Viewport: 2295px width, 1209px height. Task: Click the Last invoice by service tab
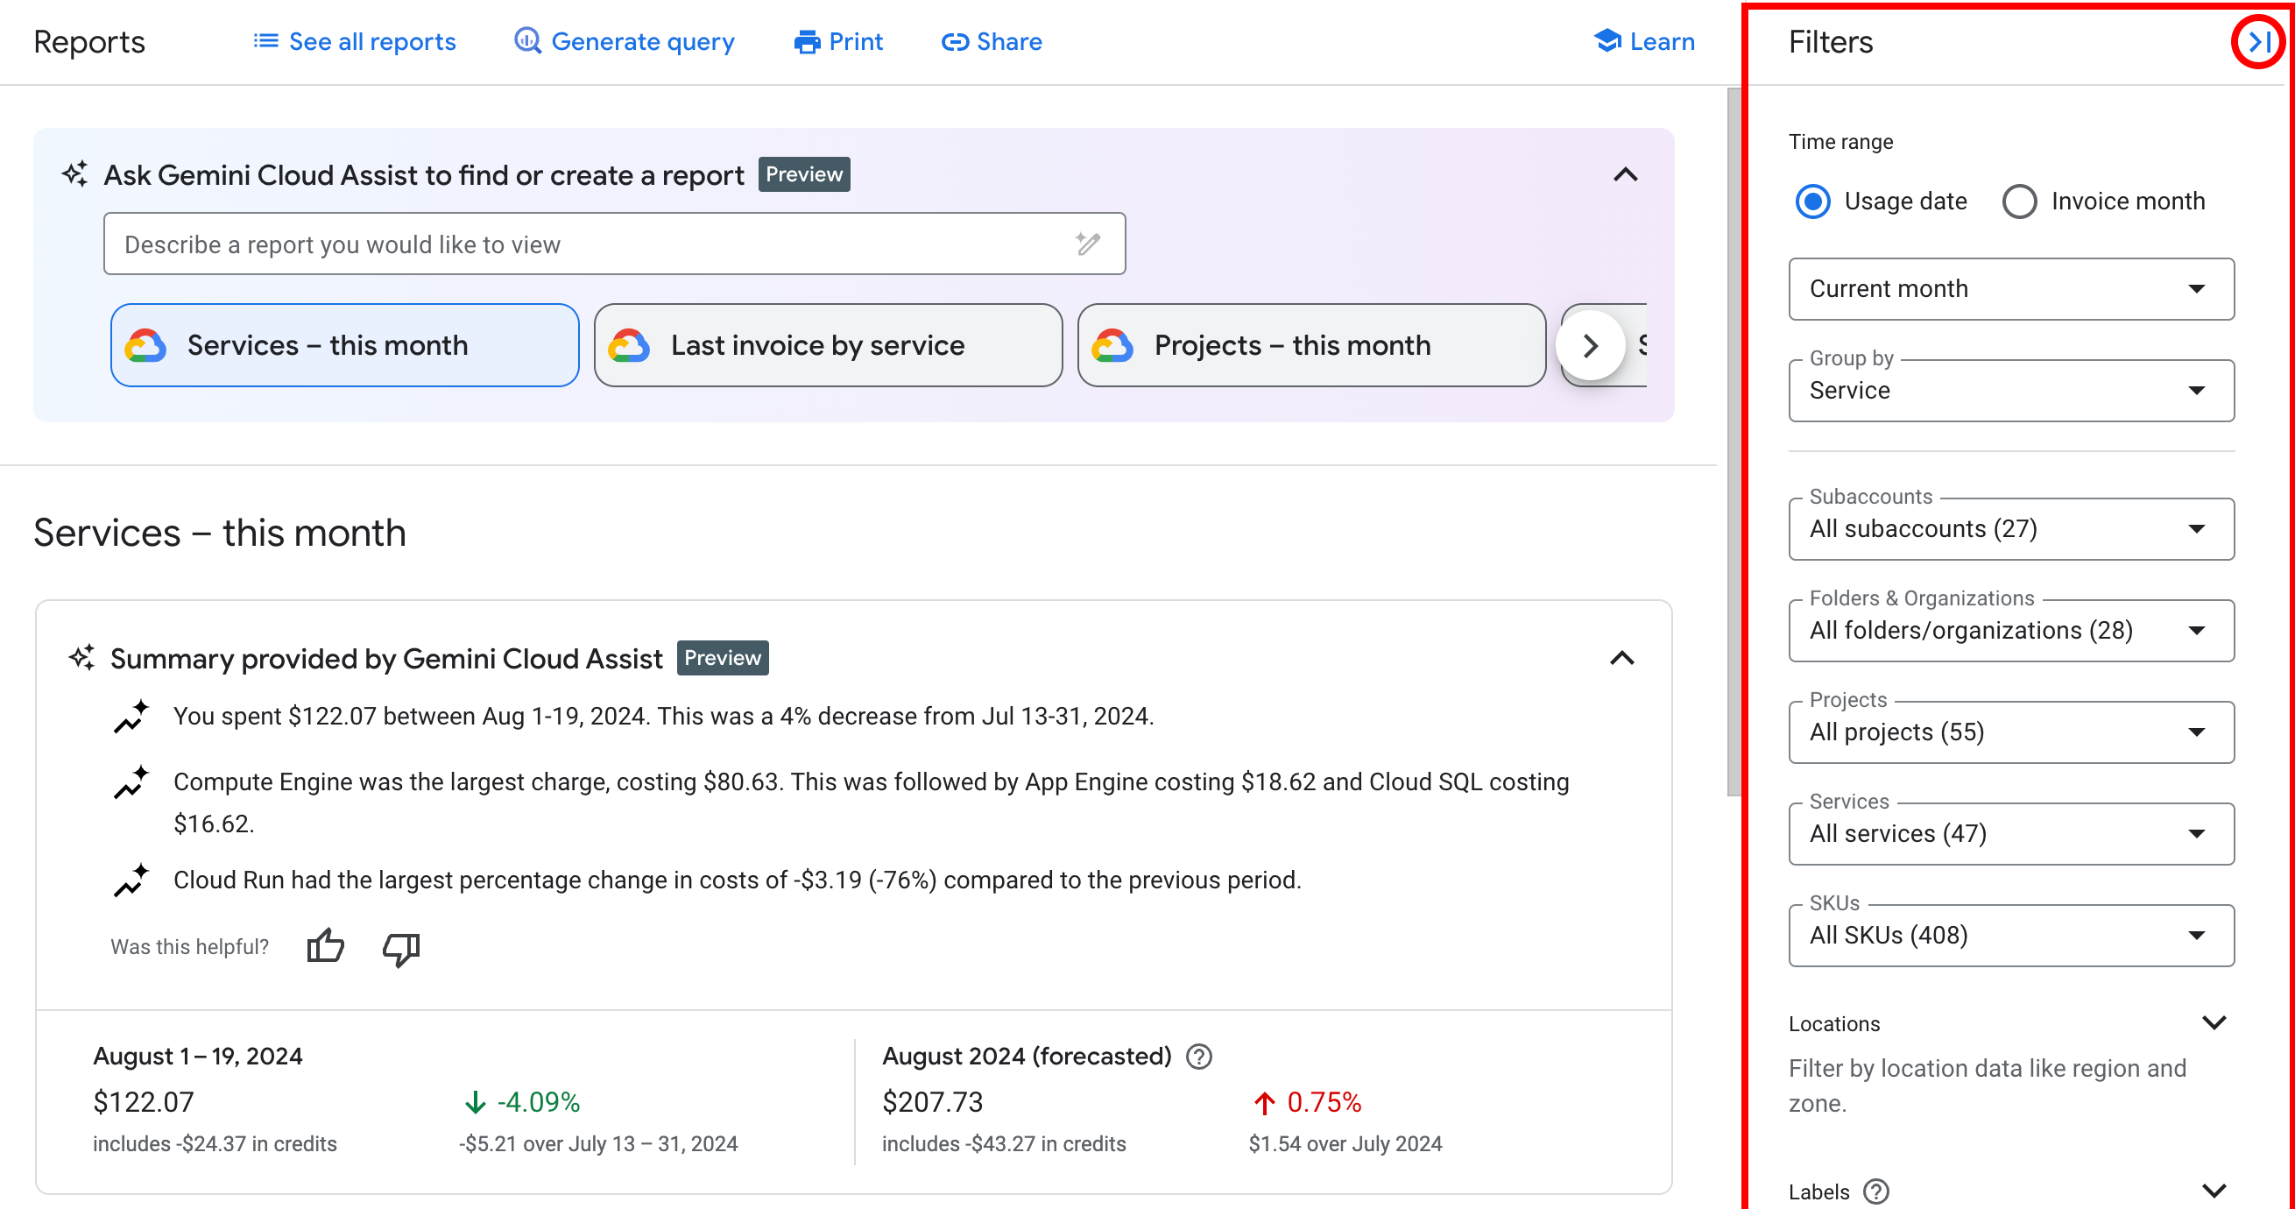click(x=826, y=345)
